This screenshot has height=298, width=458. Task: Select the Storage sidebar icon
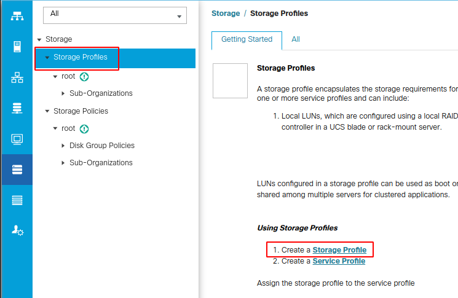[x=17, y=170]
